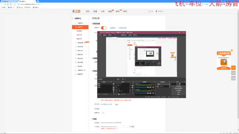This screenshot has width=239, height=134.
Task: Adjust the 台式音频 volume slider
Action: click(142, 93)
